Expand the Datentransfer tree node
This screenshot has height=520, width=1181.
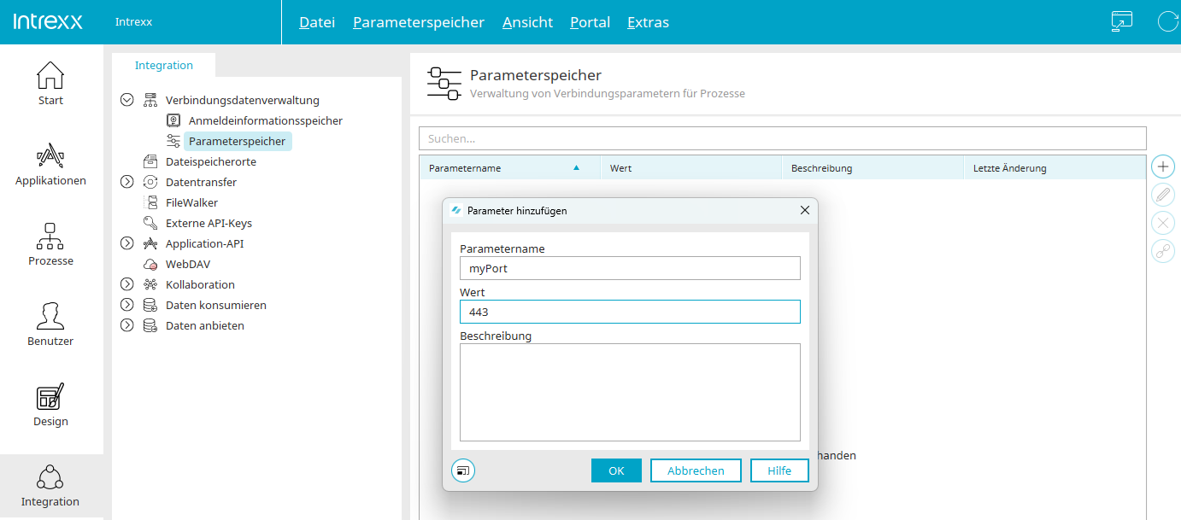[x=127, y=182]
